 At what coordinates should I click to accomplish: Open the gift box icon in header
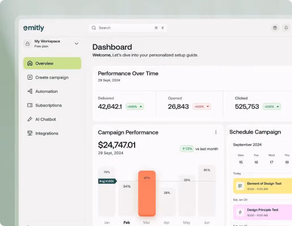tap(275, 28)
